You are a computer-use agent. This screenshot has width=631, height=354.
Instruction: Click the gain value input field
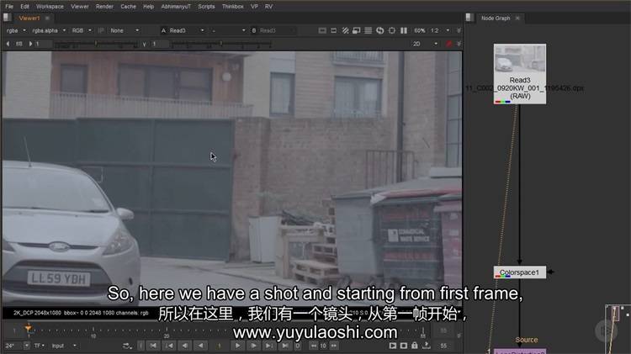(43, 44)
